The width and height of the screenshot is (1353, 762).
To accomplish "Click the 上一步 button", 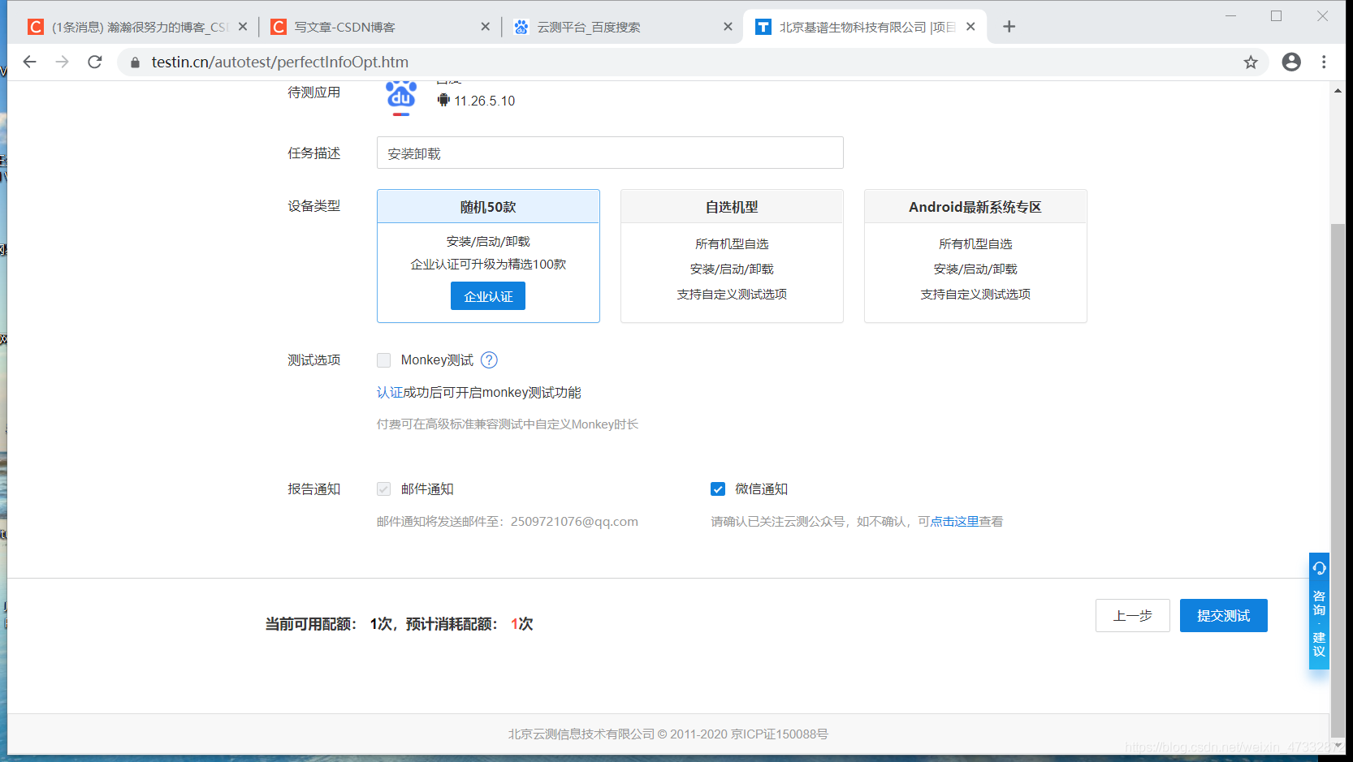I will click(x=1133, y=615).
